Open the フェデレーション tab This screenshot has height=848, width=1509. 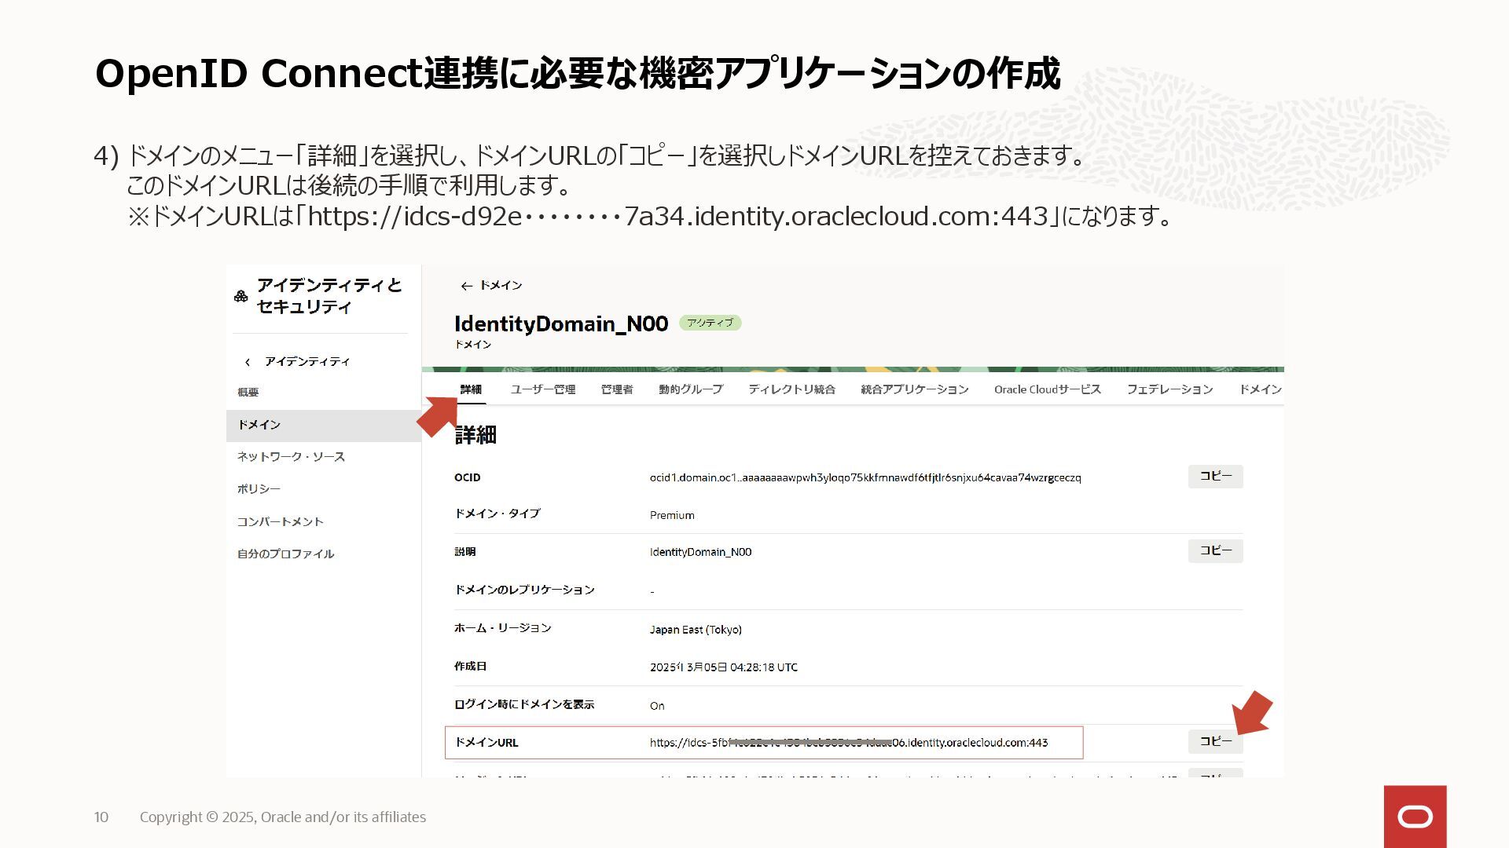coord(1169,389)
